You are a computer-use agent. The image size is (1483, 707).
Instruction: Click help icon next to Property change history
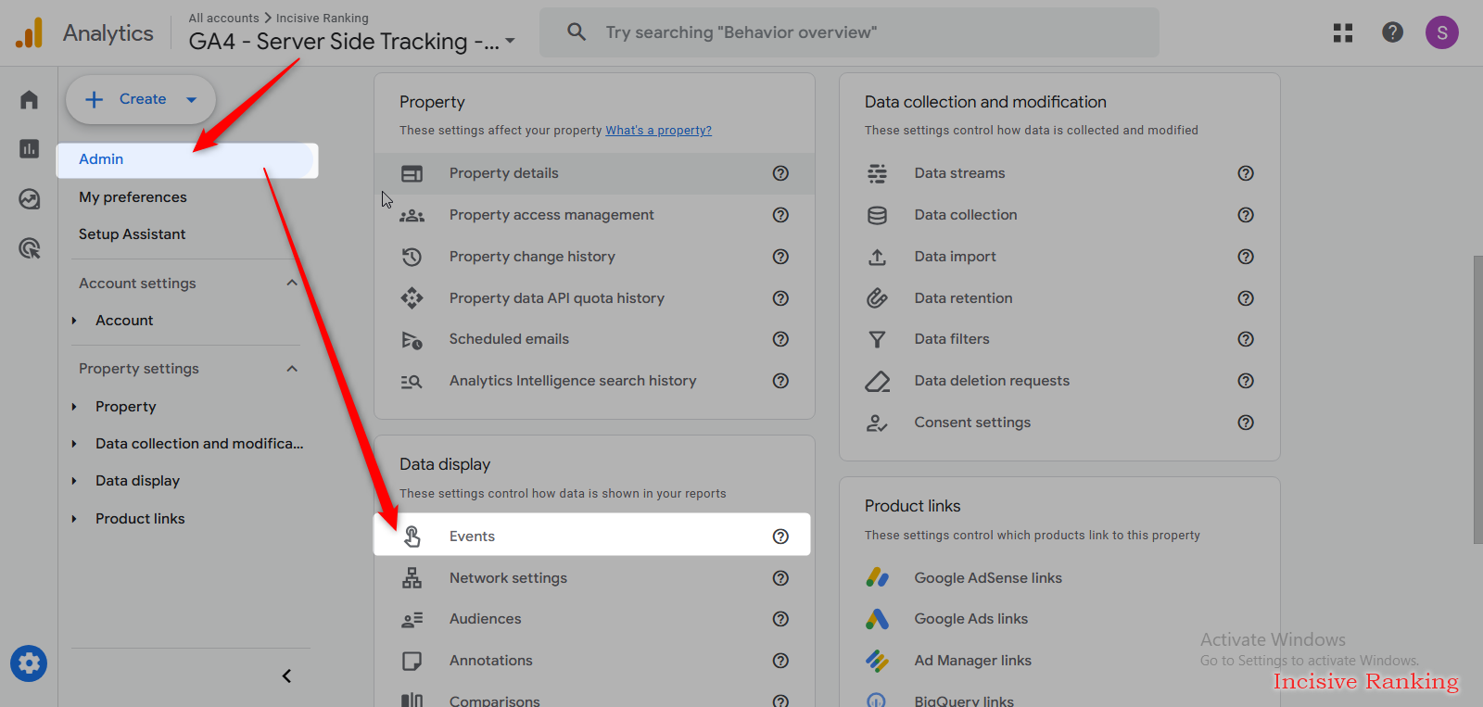point(780,257)
